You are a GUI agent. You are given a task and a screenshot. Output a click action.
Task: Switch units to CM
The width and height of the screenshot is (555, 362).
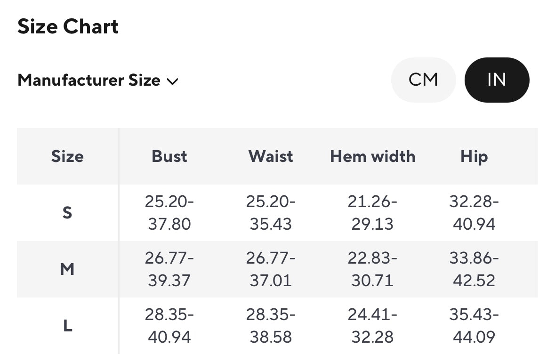click(423, 80)
